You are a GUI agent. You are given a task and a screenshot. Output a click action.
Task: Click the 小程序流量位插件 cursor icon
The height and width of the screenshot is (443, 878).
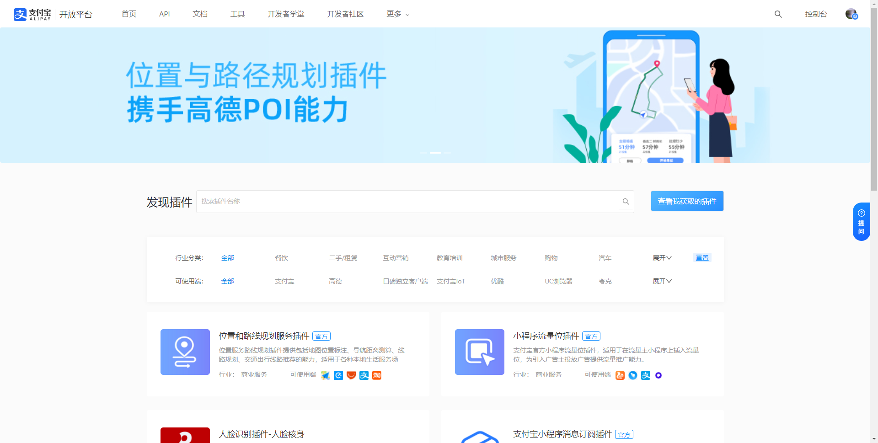coord(480,352)
